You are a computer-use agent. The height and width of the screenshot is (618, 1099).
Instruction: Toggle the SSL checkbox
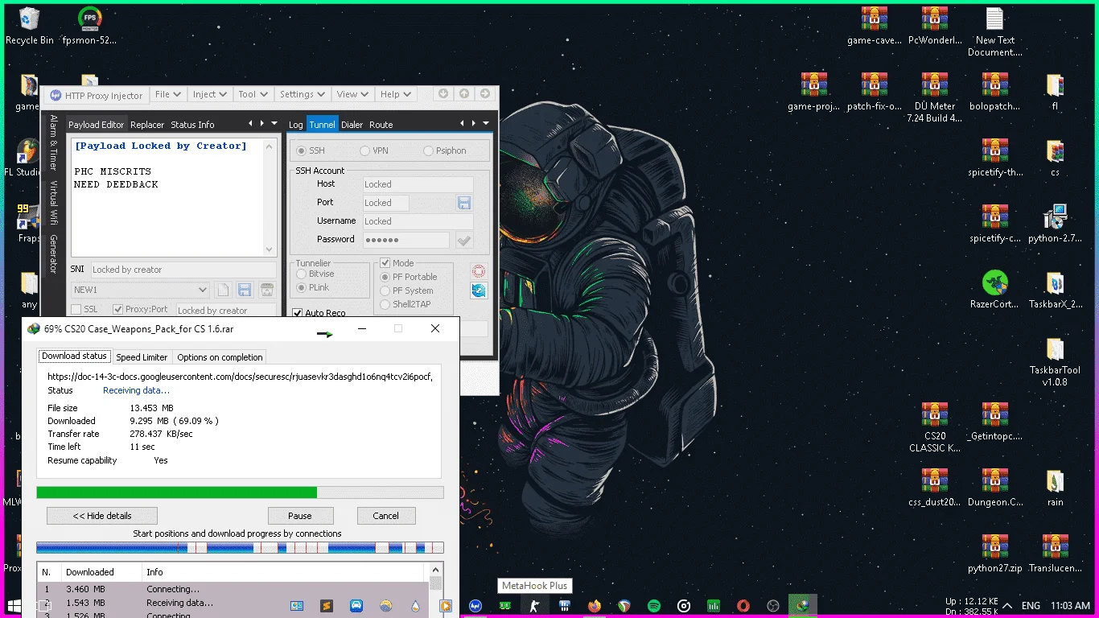[x=76, y=310]
